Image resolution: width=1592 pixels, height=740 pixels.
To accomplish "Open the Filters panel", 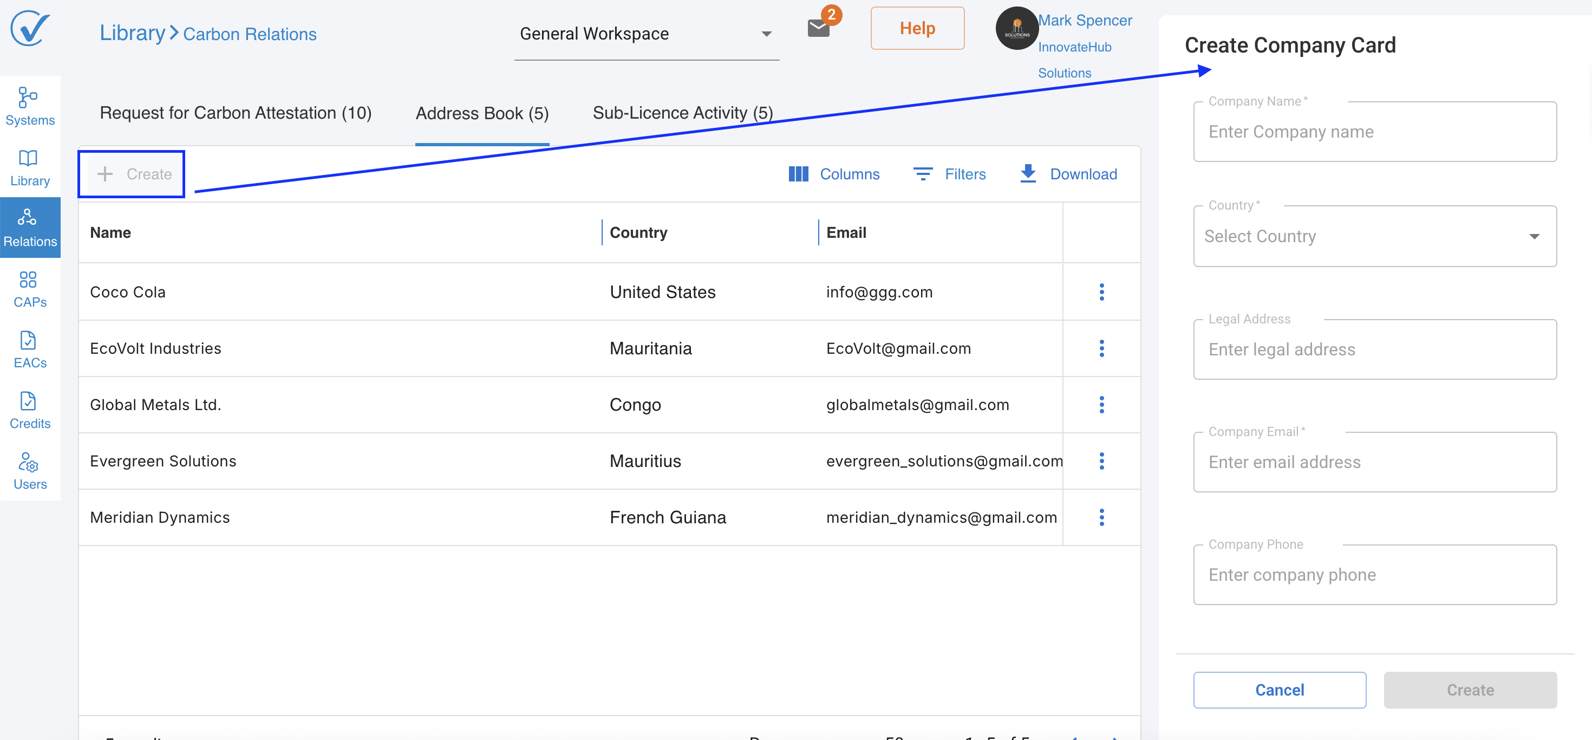I will pyautogui.click(x=949, y=174).
